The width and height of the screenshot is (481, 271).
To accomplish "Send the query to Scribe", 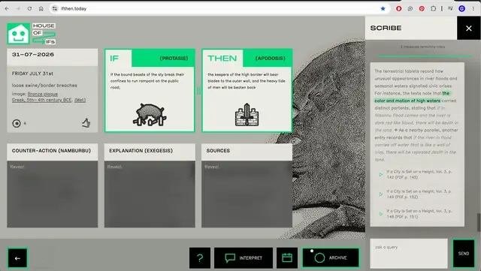I will click(x=464, y=254).
